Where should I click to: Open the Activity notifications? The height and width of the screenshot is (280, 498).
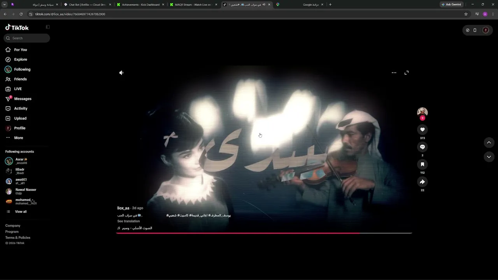[16, 108]
